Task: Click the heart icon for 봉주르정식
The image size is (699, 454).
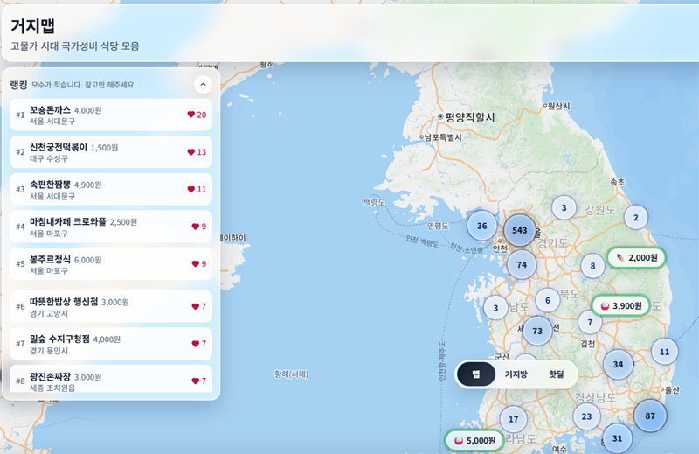Action: click(195, 263)
